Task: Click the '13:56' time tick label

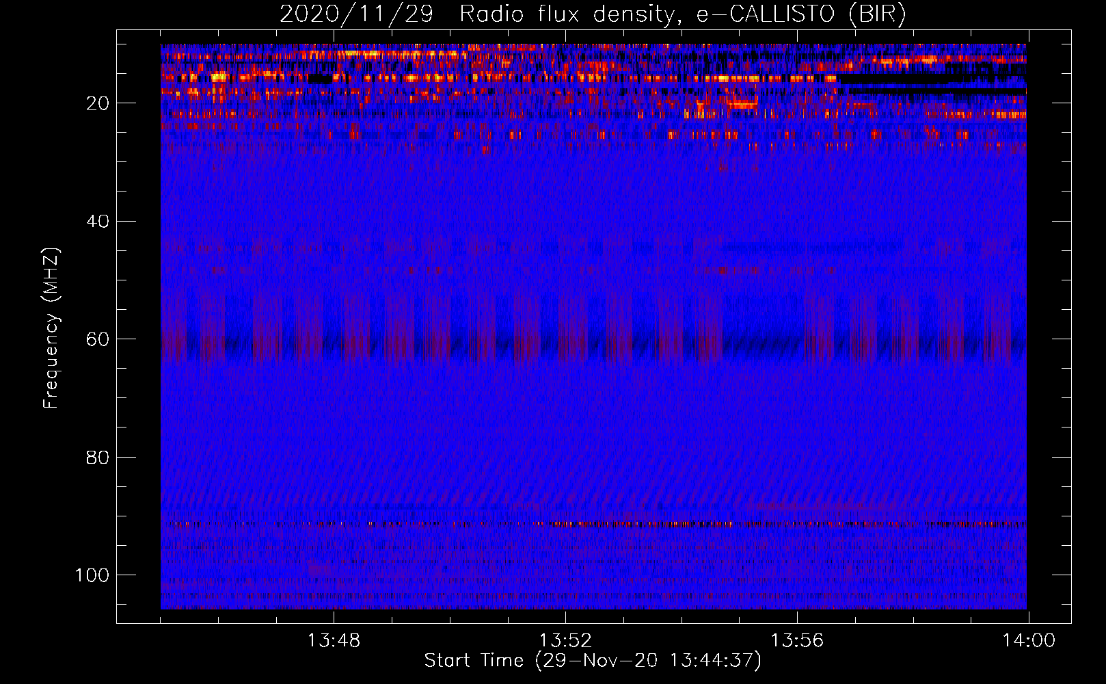Action: pyautogui.click(x=797, y=641)
